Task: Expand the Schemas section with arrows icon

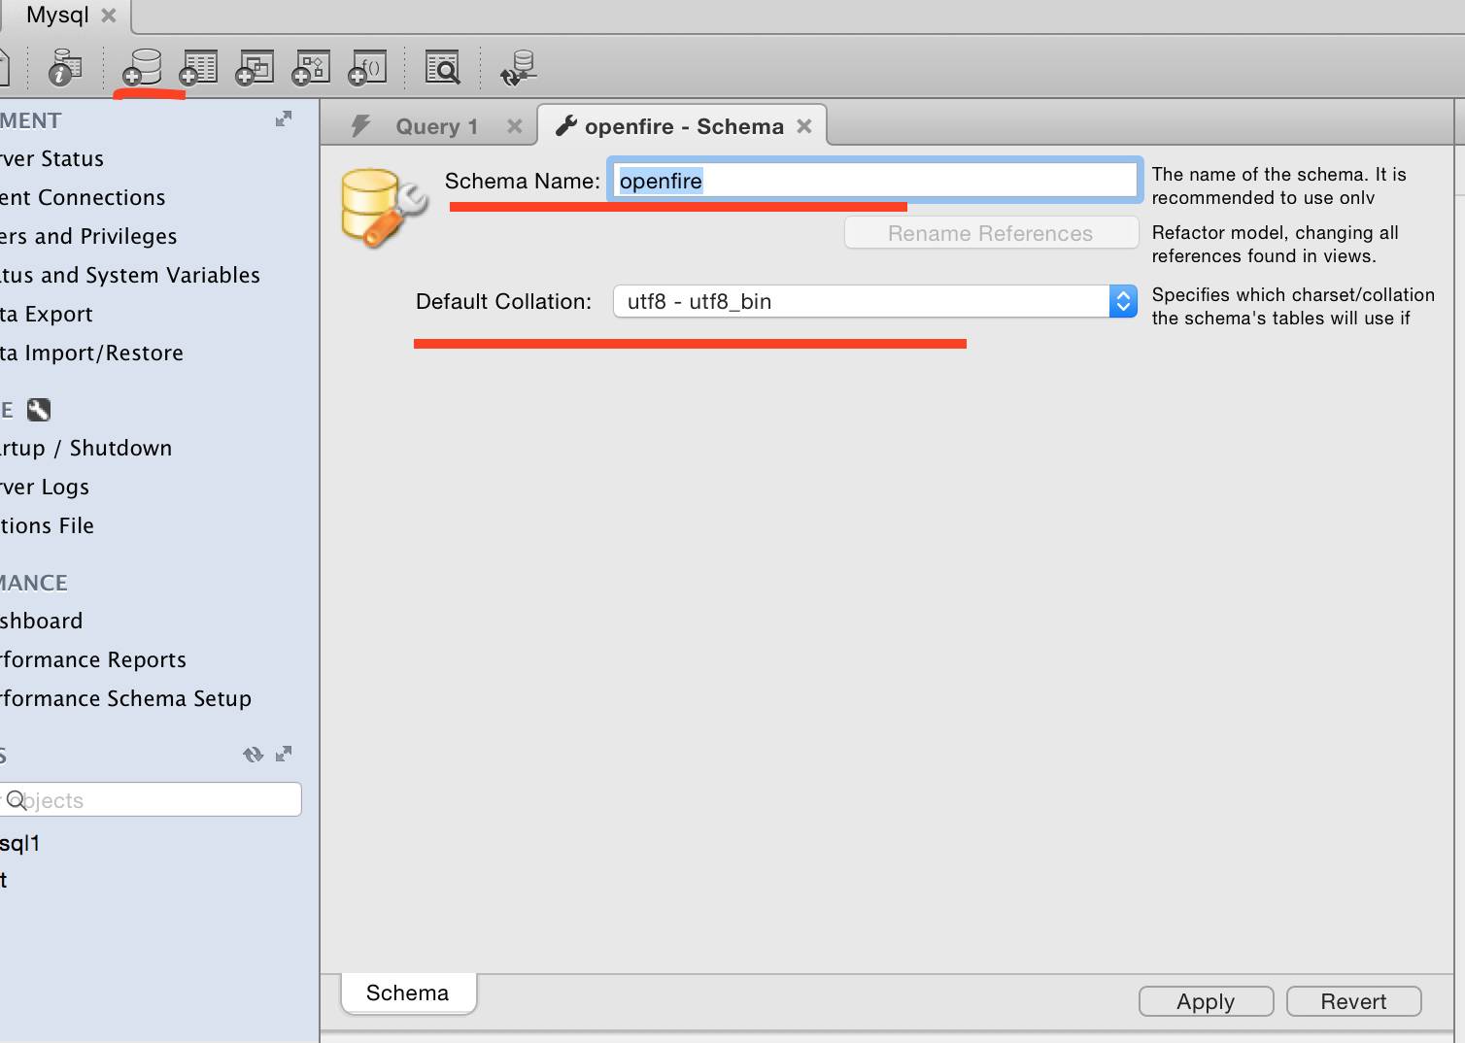Action: (284, 754)
